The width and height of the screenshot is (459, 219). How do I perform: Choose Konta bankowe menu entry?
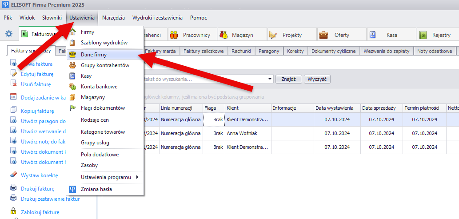click(x=99, y=87)
